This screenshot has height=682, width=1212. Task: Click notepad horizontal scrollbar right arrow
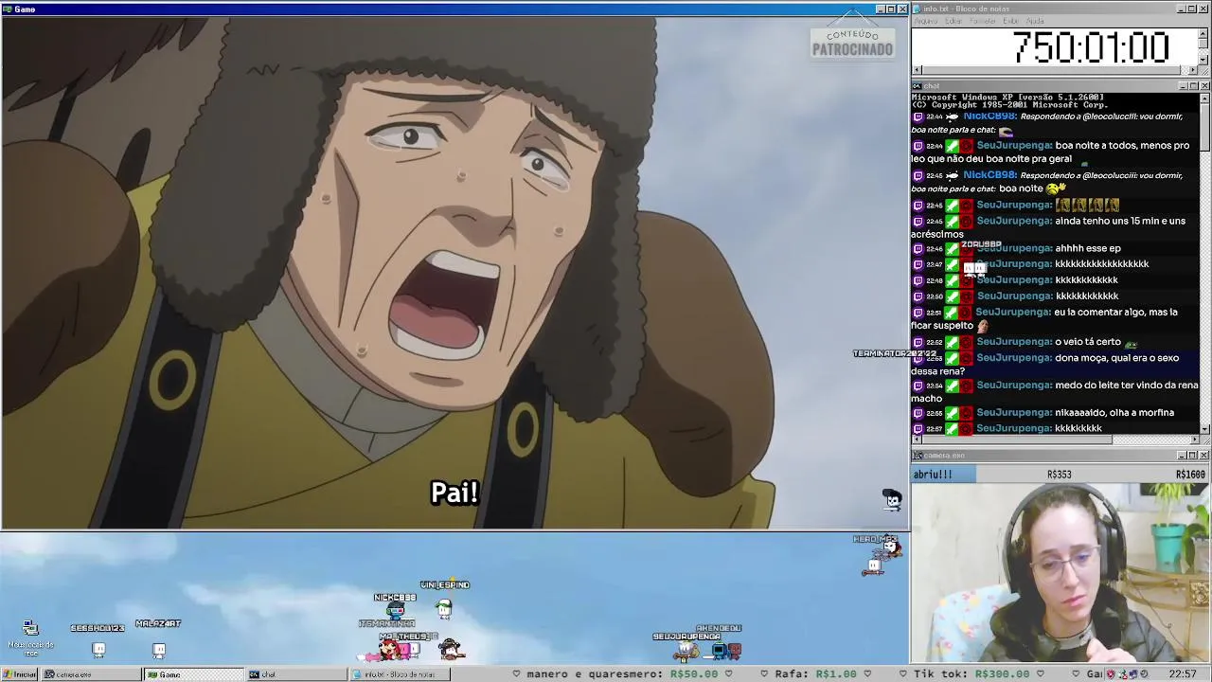pos(1194,70)
